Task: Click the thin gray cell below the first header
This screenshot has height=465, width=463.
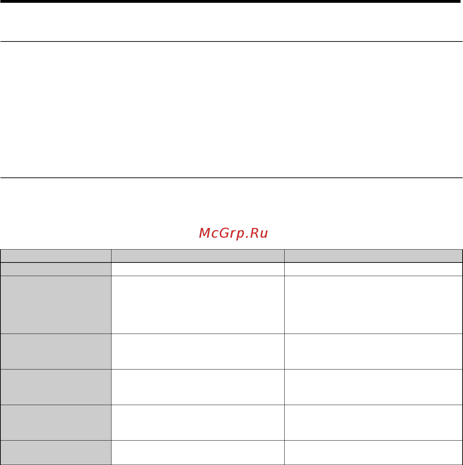Action: point(56,269)
